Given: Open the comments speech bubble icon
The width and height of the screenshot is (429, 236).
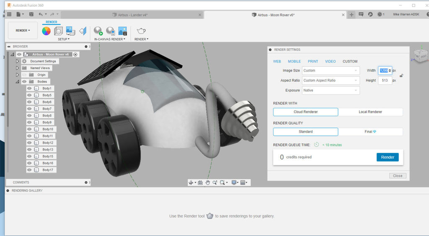Looking at the screenshot, I should (x=361, y=14).
